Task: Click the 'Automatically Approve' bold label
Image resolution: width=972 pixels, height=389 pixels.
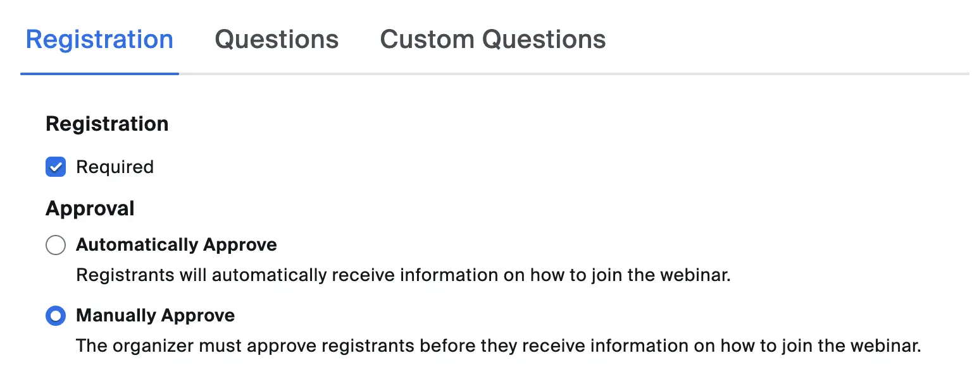Action: pyautogui.click(x=176, y=245)
